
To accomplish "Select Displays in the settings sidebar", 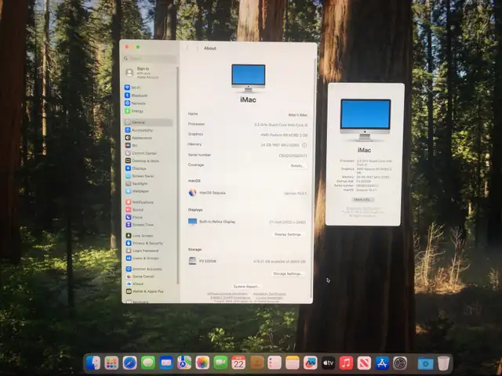I will (136, 168).
